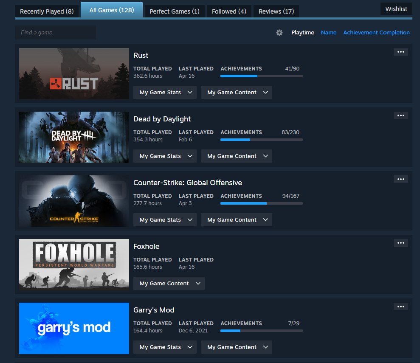This screenshot has width=420, height=363.
Task: Open the Dead by Daylight title link
Action: pos(162,119)
